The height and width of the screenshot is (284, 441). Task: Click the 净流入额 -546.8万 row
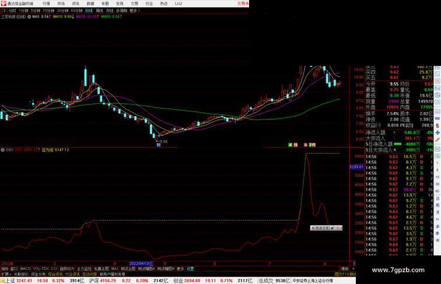click(399, 132)
